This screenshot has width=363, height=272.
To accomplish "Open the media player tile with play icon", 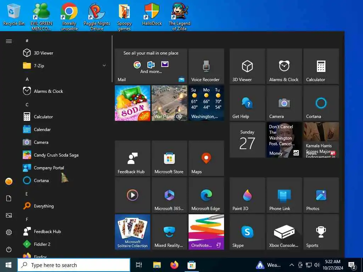I will click(133, 195).
